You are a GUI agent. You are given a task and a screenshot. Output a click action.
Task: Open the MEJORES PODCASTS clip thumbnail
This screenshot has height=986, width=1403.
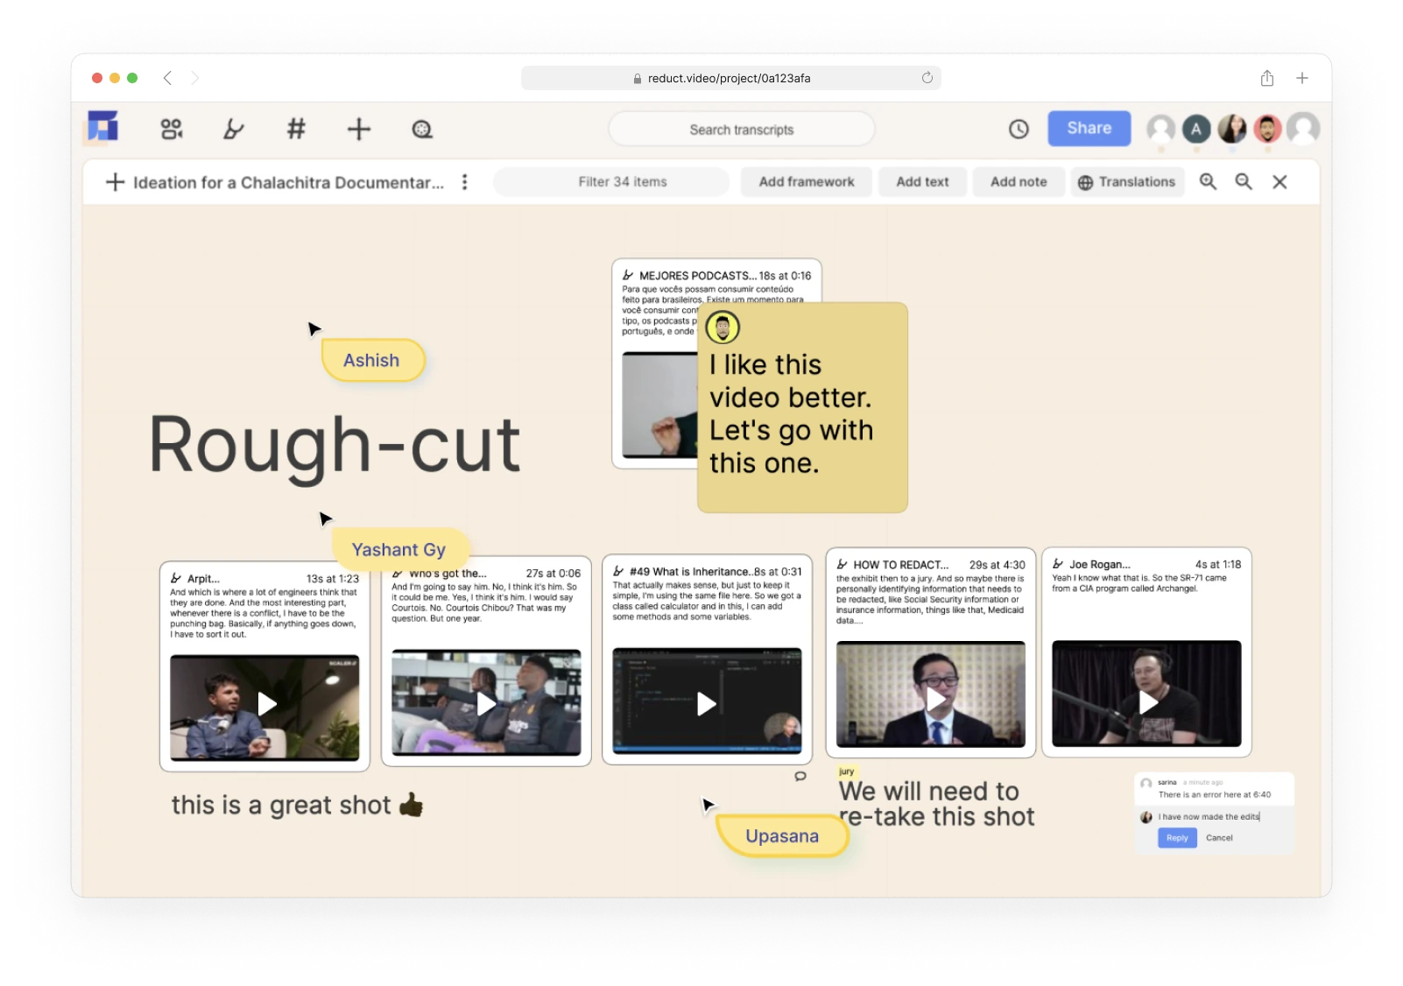click(x=659, y=405)
